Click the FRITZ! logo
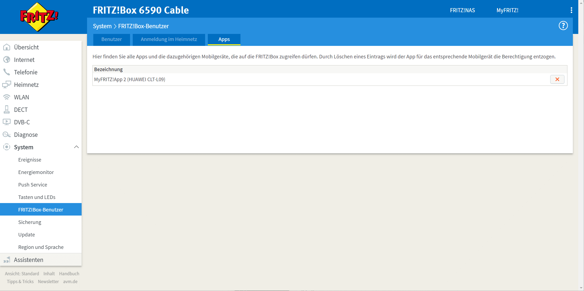 (39, 17)
